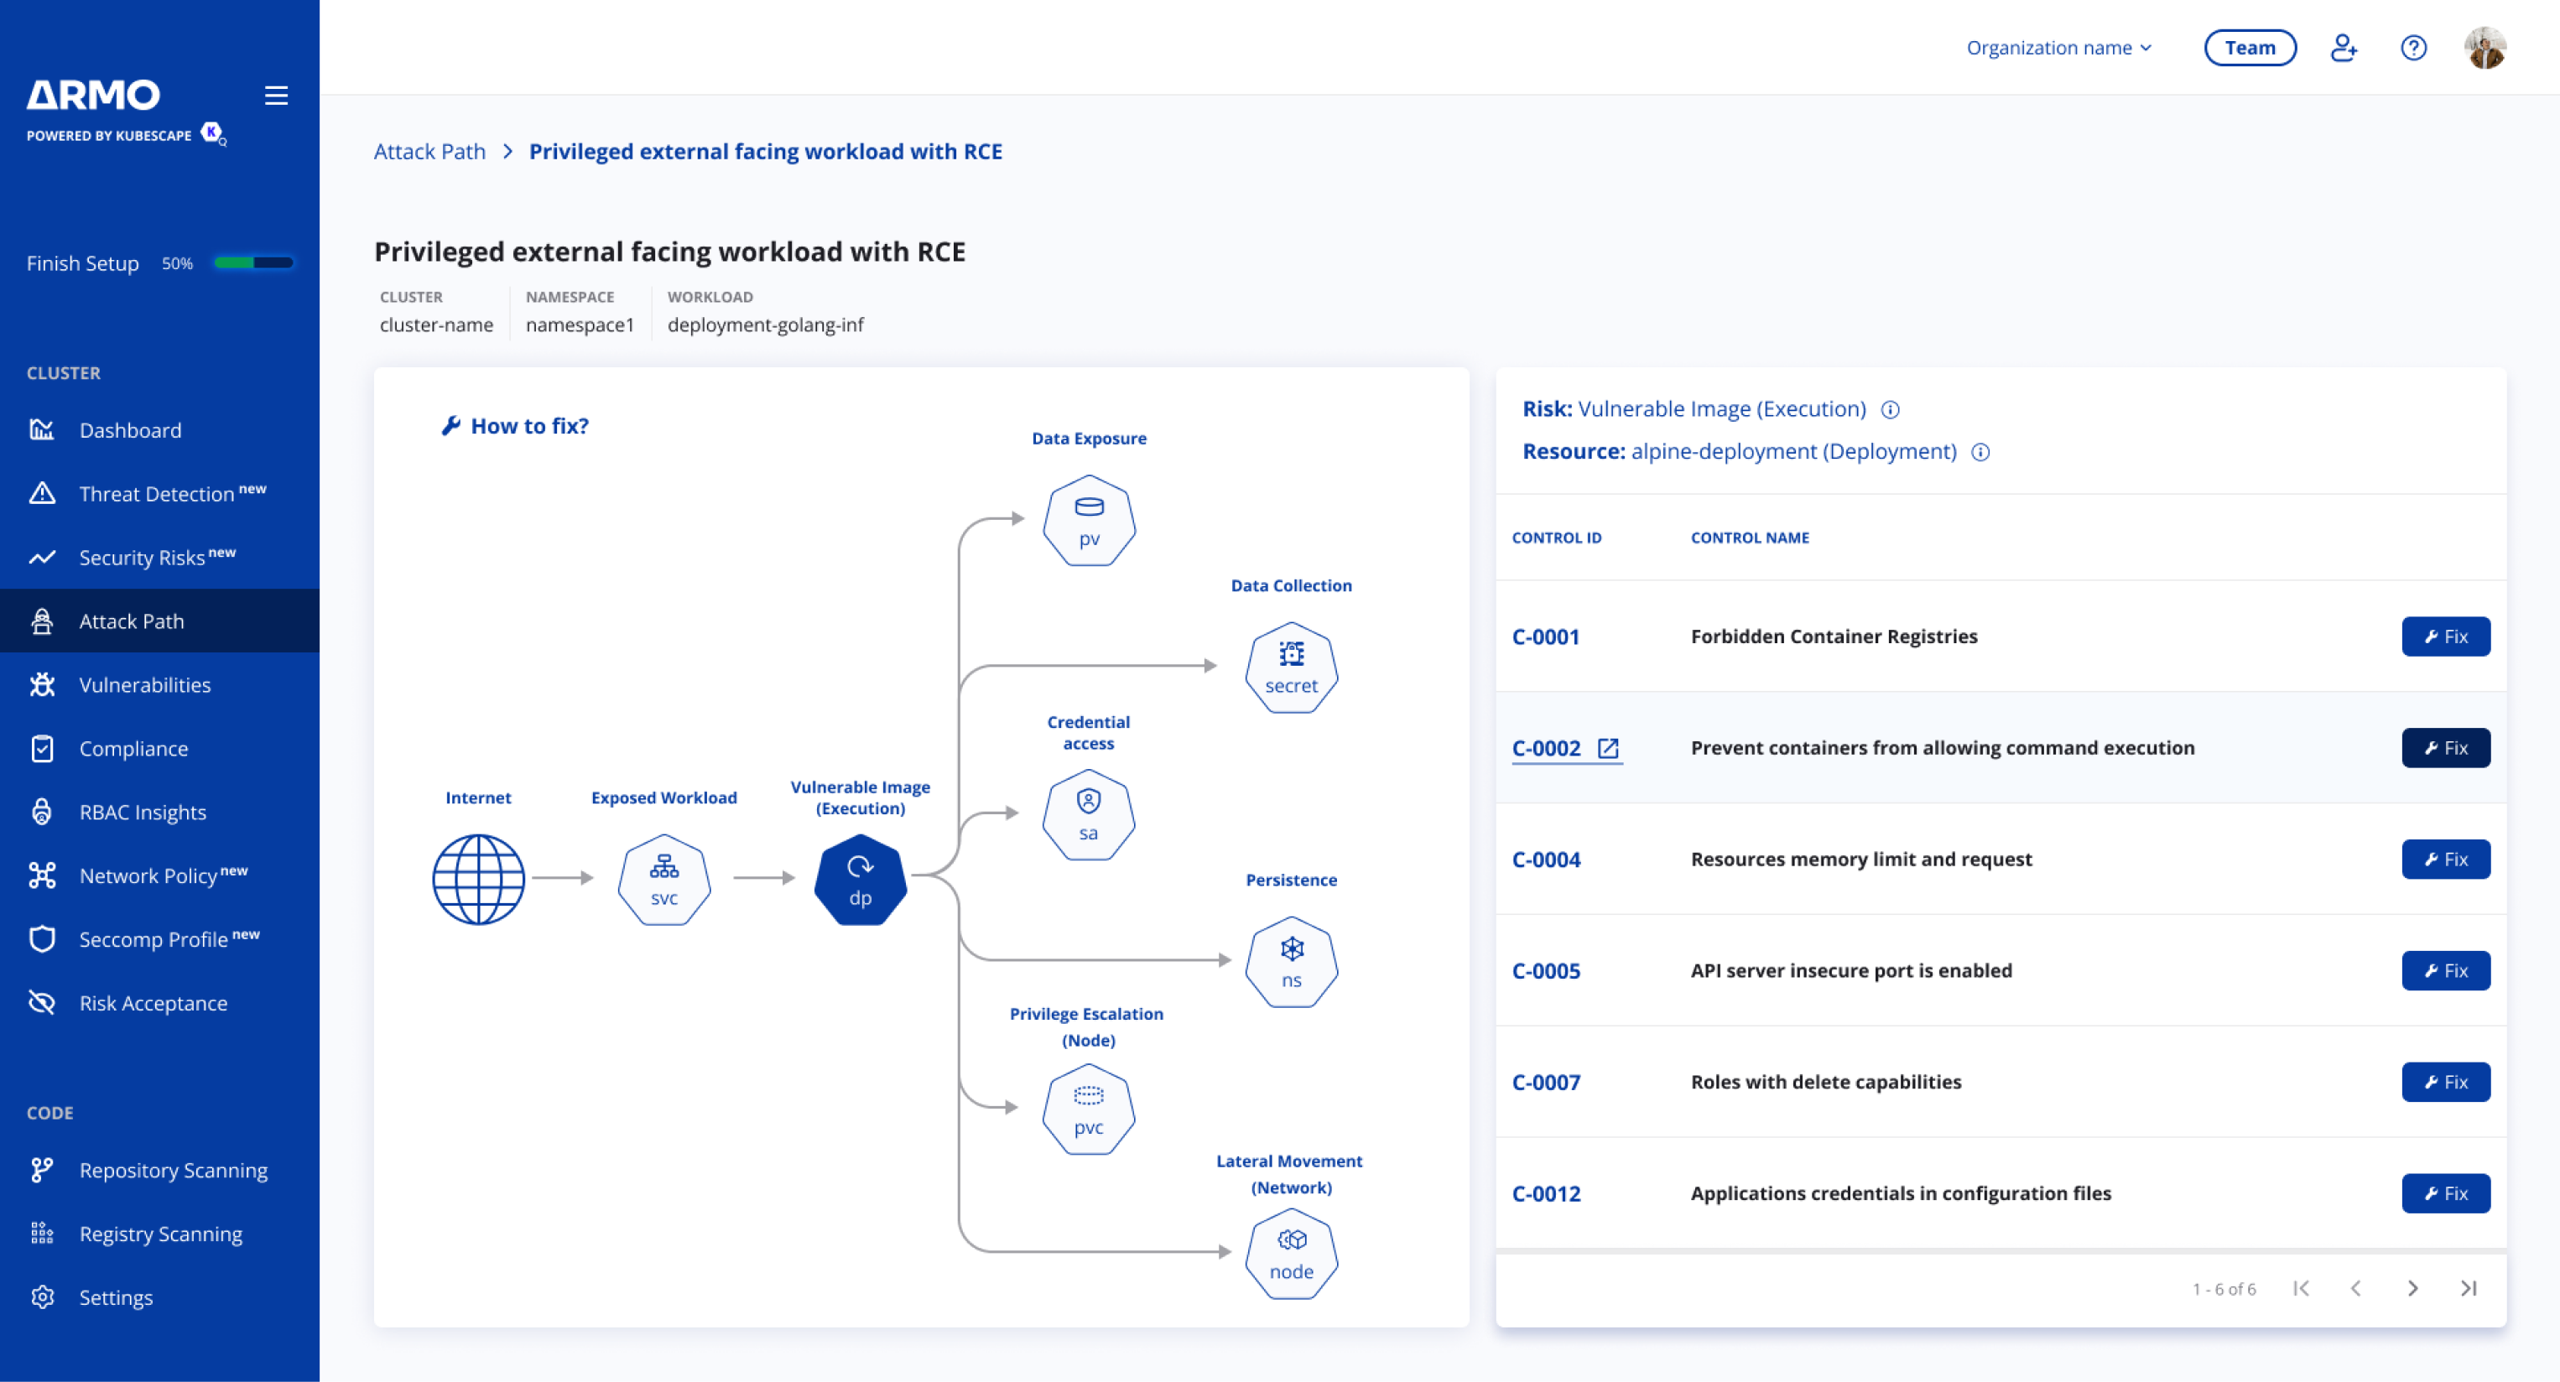Click the RBAC Insights lock icon
2560x1382 pixels.
[42, 812]
